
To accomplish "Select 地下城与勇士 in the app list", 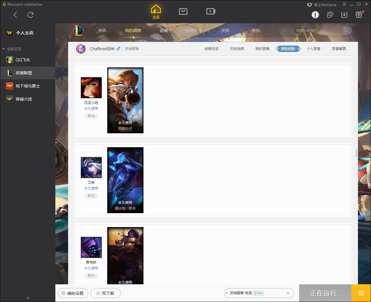I will pyautogui.click(x=28, y=86).
